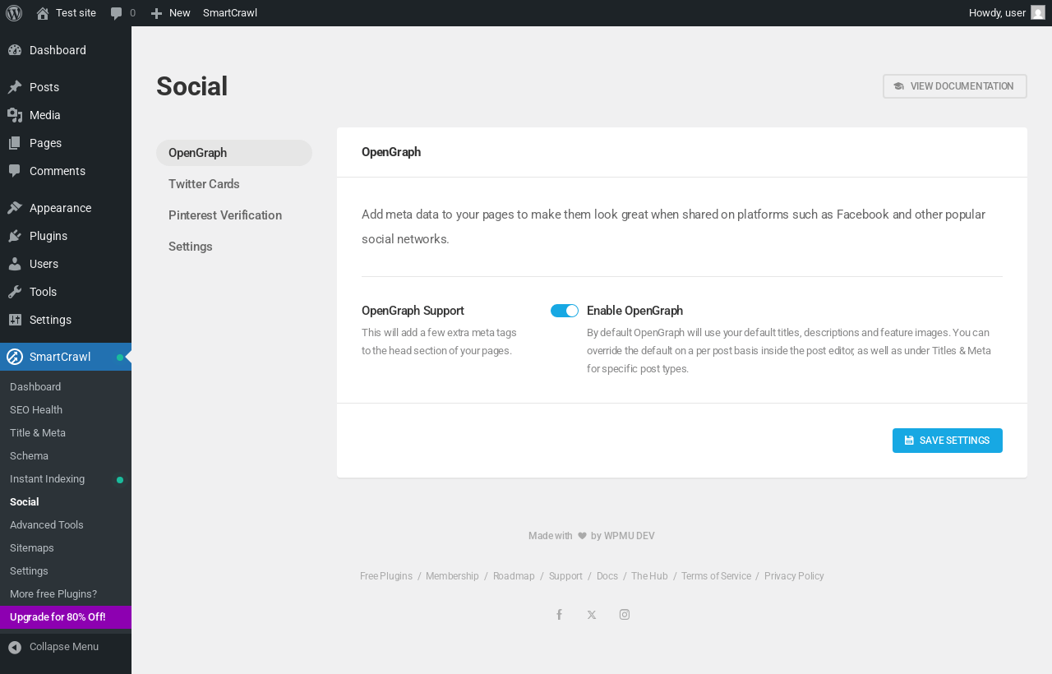
Task: Click the user avatar in admin bar
Action: click(1038, 12)
